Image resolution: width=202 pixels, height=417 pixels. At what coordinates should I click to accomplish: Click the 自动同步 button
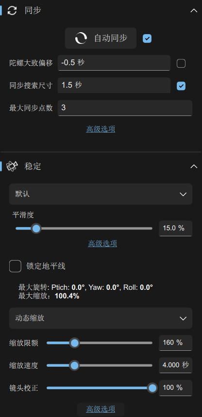pyautogui.click(x=101, y=38)
